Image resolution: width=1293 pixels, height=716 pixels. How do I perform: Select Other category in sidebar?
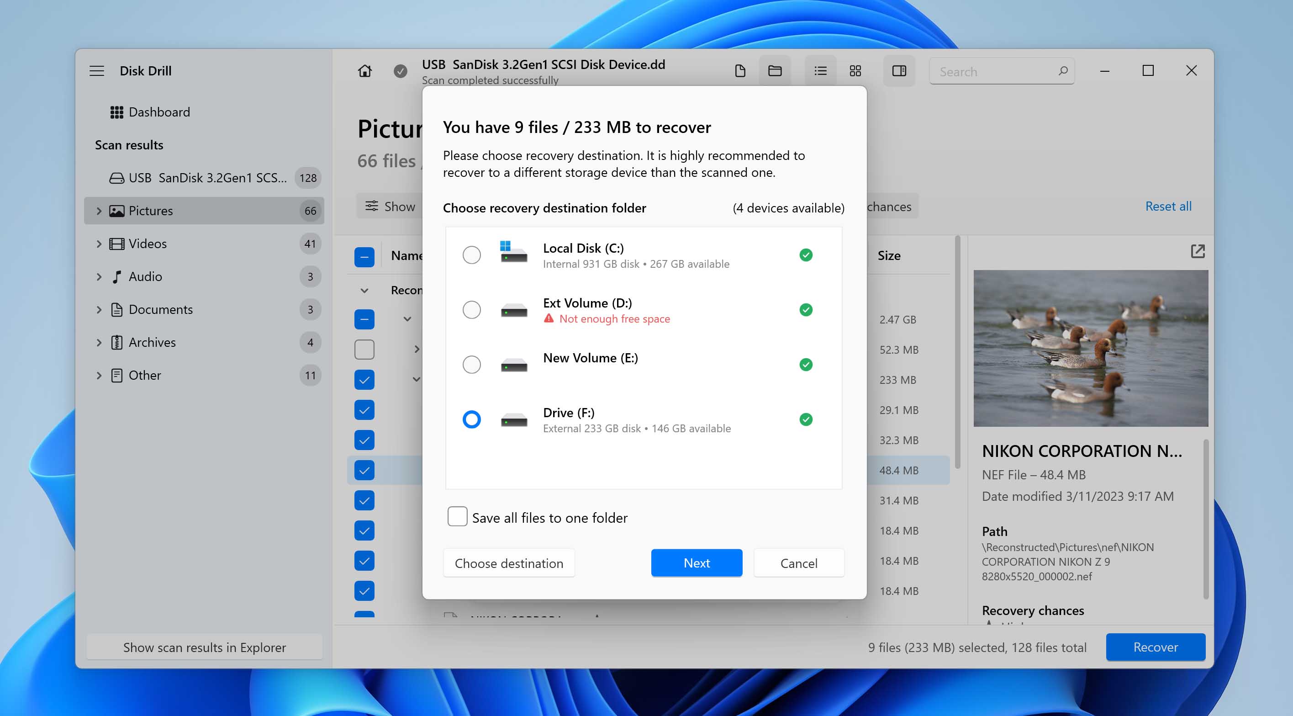click(x=204, y=376)
